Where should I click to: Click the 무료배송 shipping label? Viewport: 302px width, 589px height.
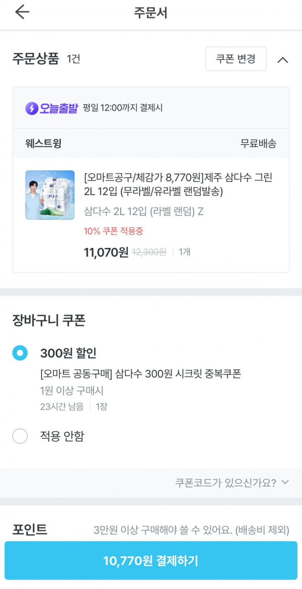click(258, 144)
